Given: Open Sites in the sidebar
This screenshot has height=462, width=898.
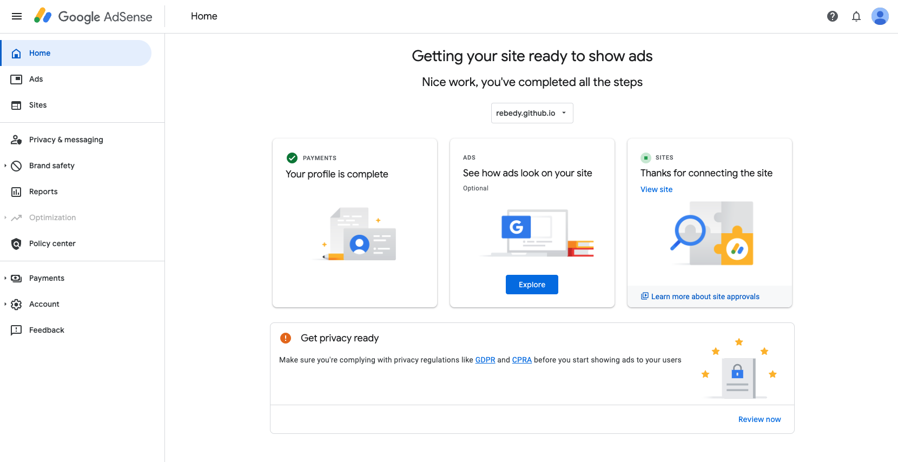Looking at the screenshot, I should (76, 105).
